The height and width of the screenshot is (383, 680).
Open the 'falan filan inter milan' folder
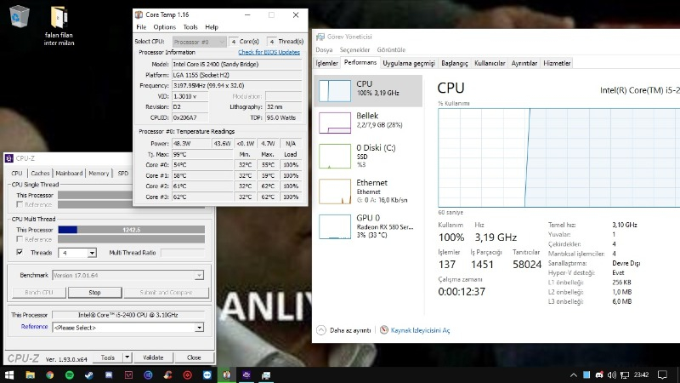[x=59, y=26]
